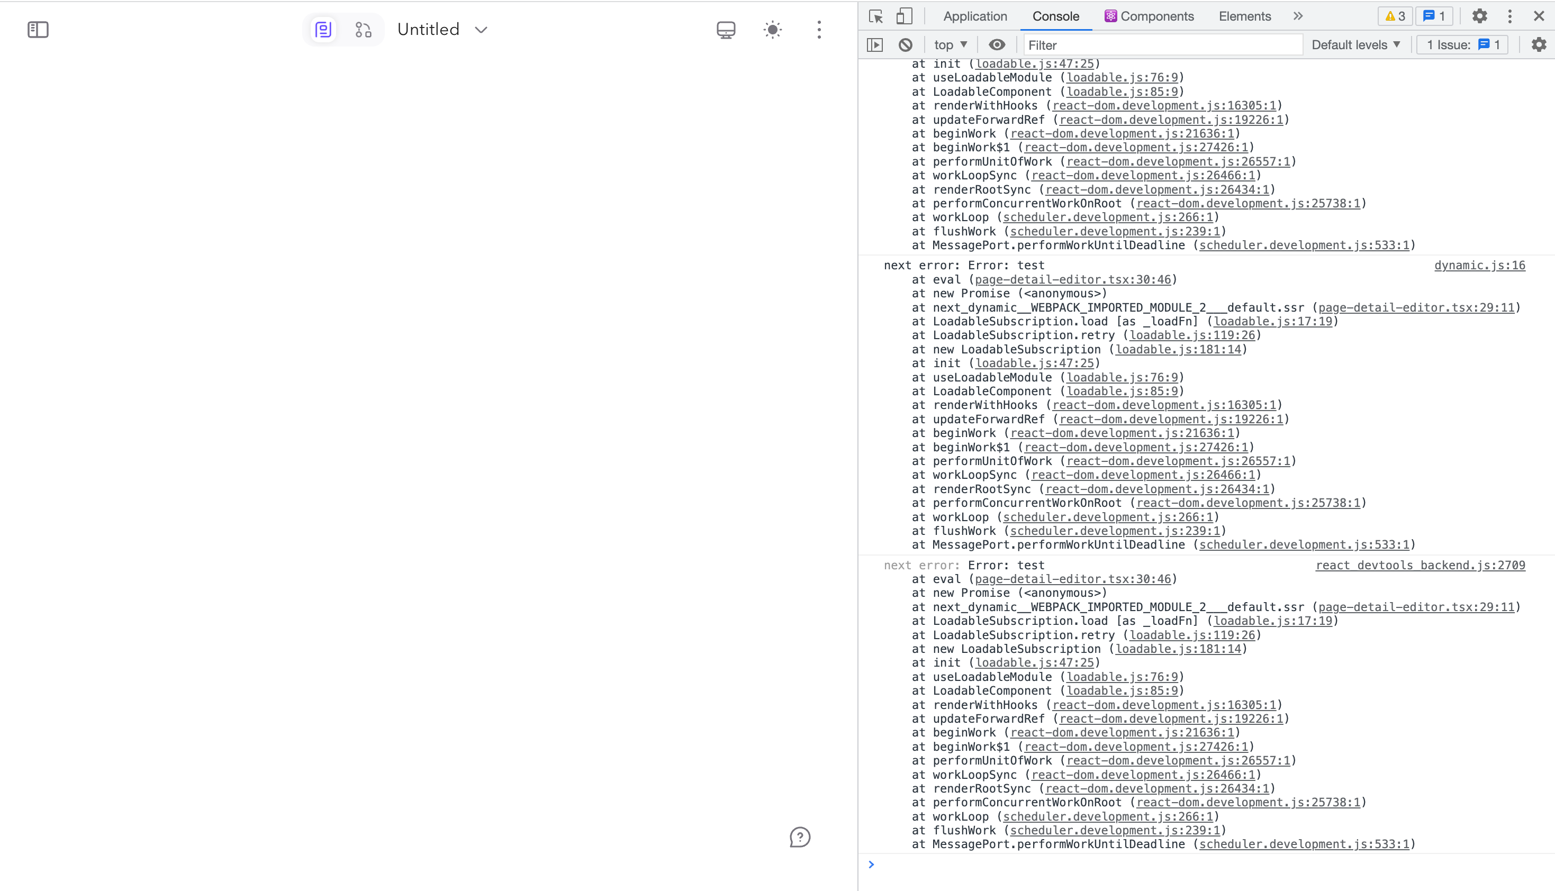The height and width of the screenshot is (891, 1555).
Task: Create a live expression using the eye icon
Action: click(x=998, y=44)
